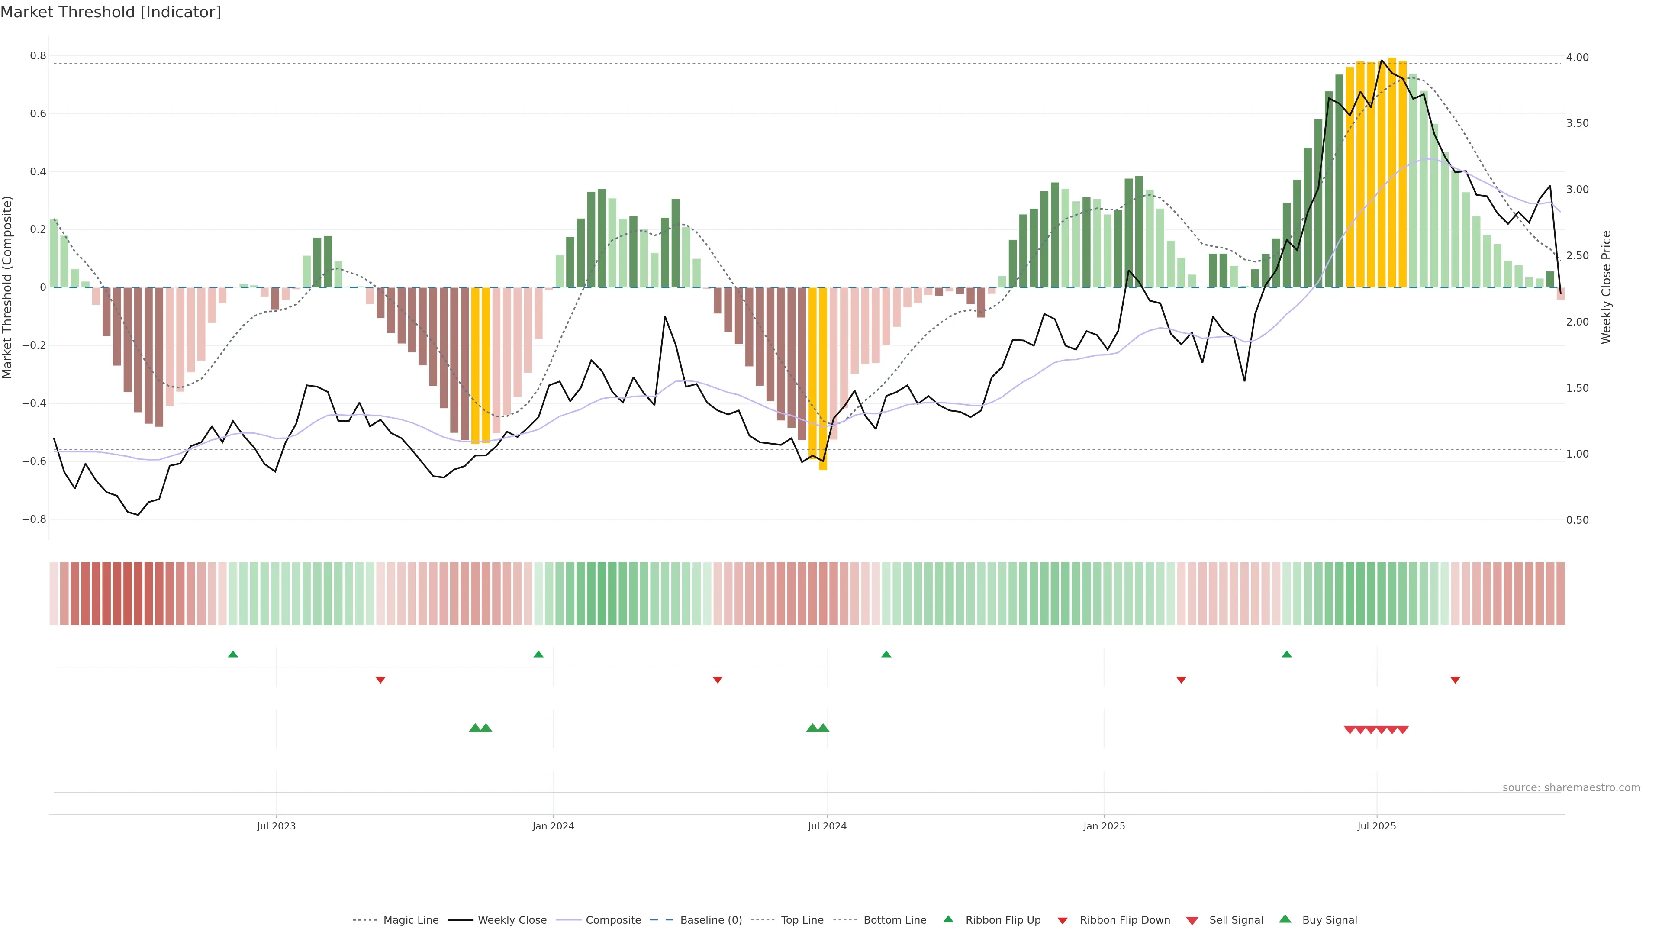Click the Ribbon Flip Down marker after Jan 2025
This screenshot has height=935, width=1662.
1181,680
